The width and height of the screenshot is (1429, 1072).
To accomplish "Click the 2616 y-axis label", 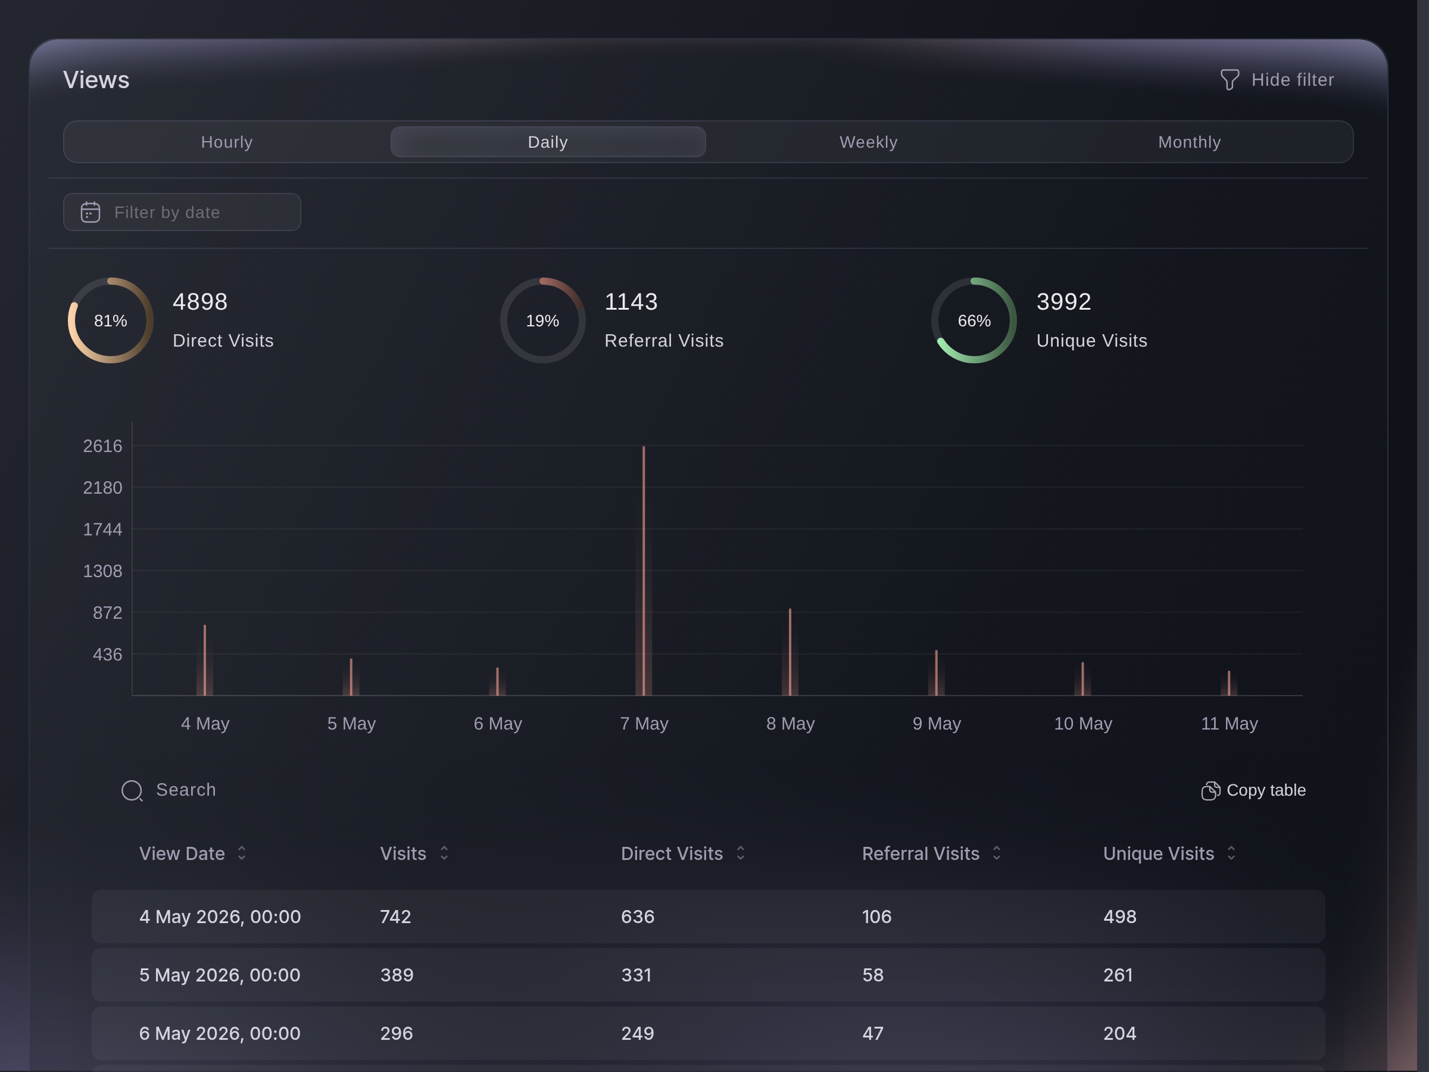I will 103,446.
